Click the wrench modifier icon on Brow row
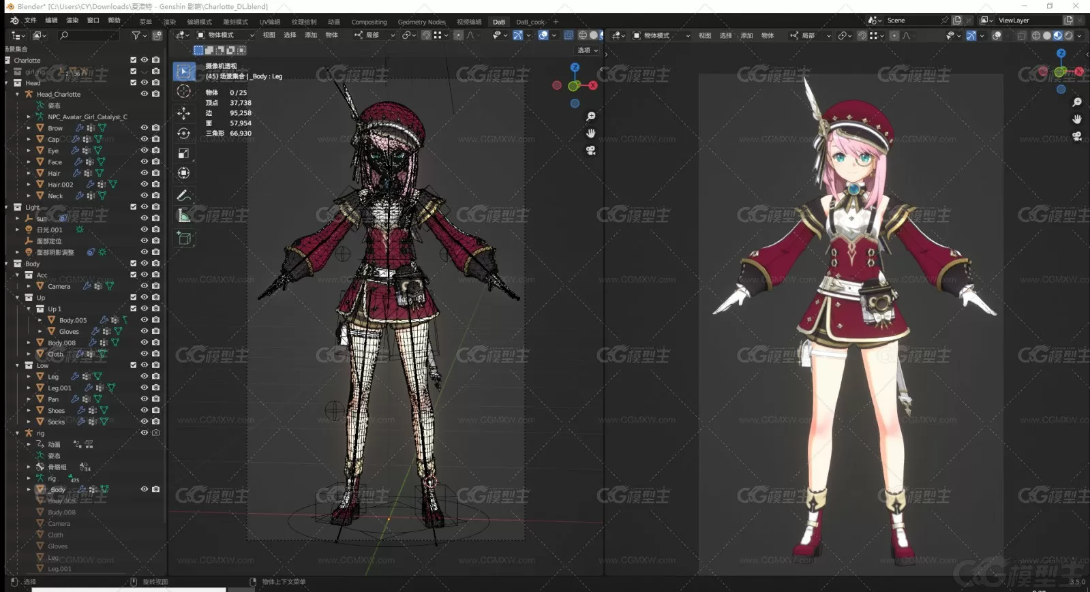This screenshot has height=592, width=1090. [79, 128]
